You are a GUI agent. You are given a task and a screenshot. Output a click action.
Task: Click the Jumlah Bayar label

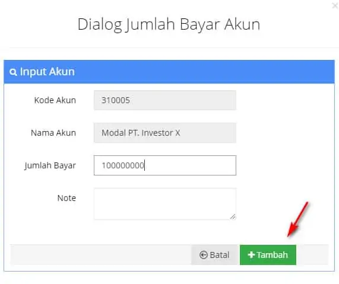tap(50, 165)
